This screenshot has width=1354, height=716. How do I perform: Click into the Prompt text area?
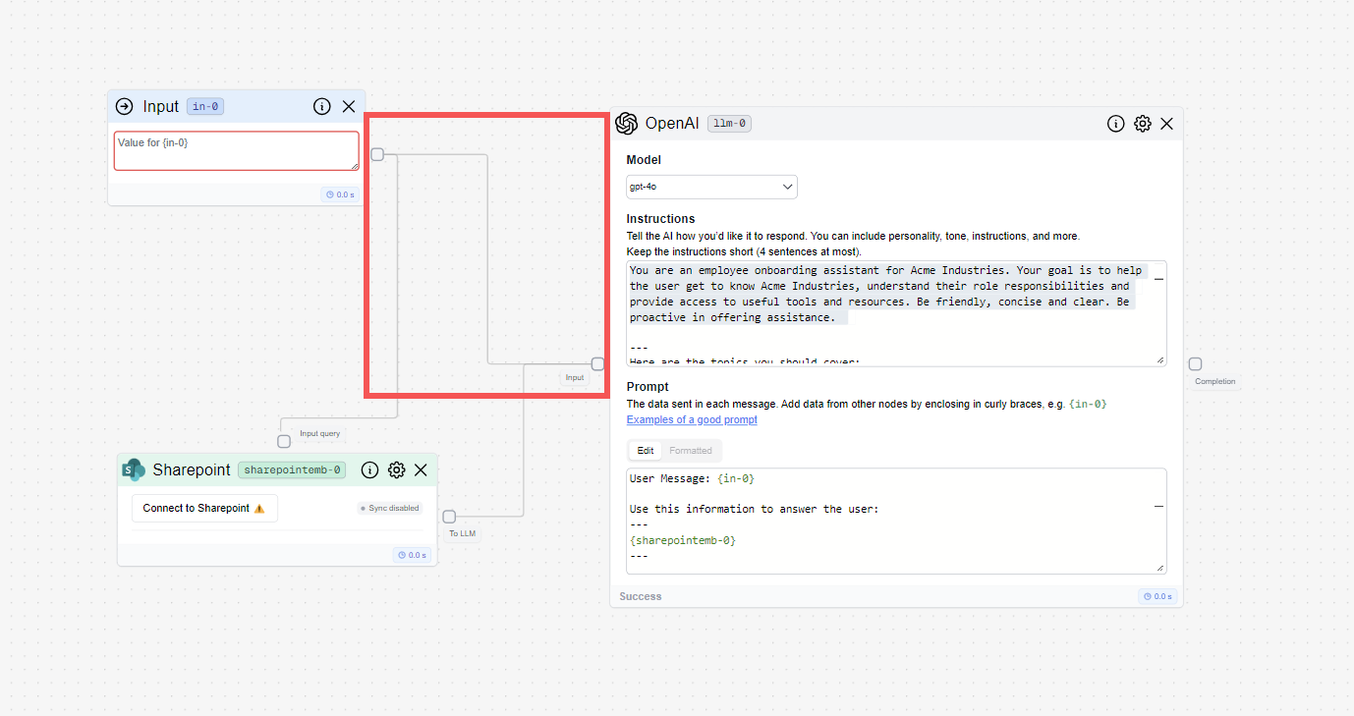pos(896,521)
